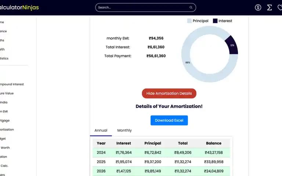
Task: Click the 88% principal segment of donut chart
Action: pos(188,62)
